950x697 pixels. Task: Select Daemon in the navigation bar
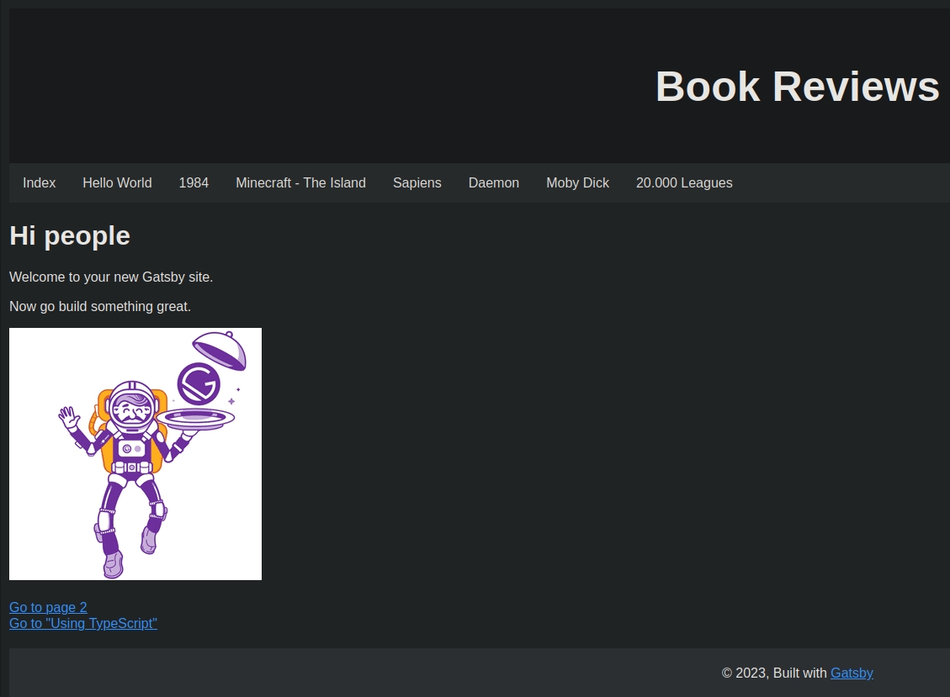click(493, 182)
